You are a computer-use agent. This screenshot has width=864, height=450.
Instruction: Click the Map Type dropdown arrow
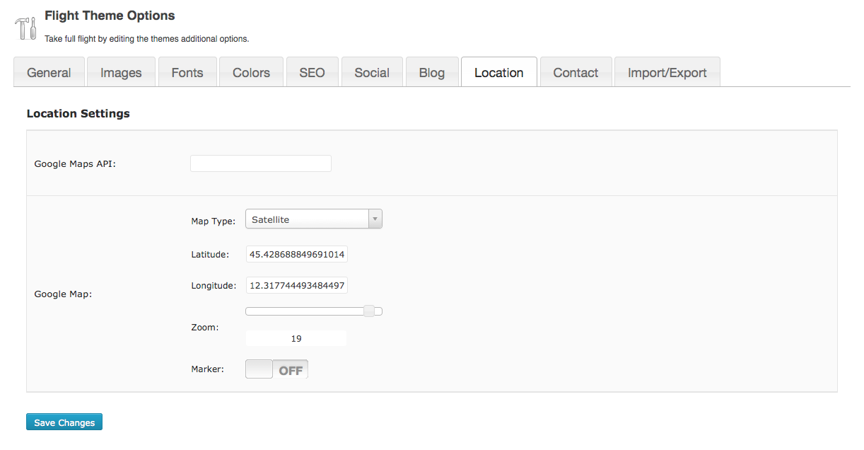pyautogui.click(x=375, y=219)
